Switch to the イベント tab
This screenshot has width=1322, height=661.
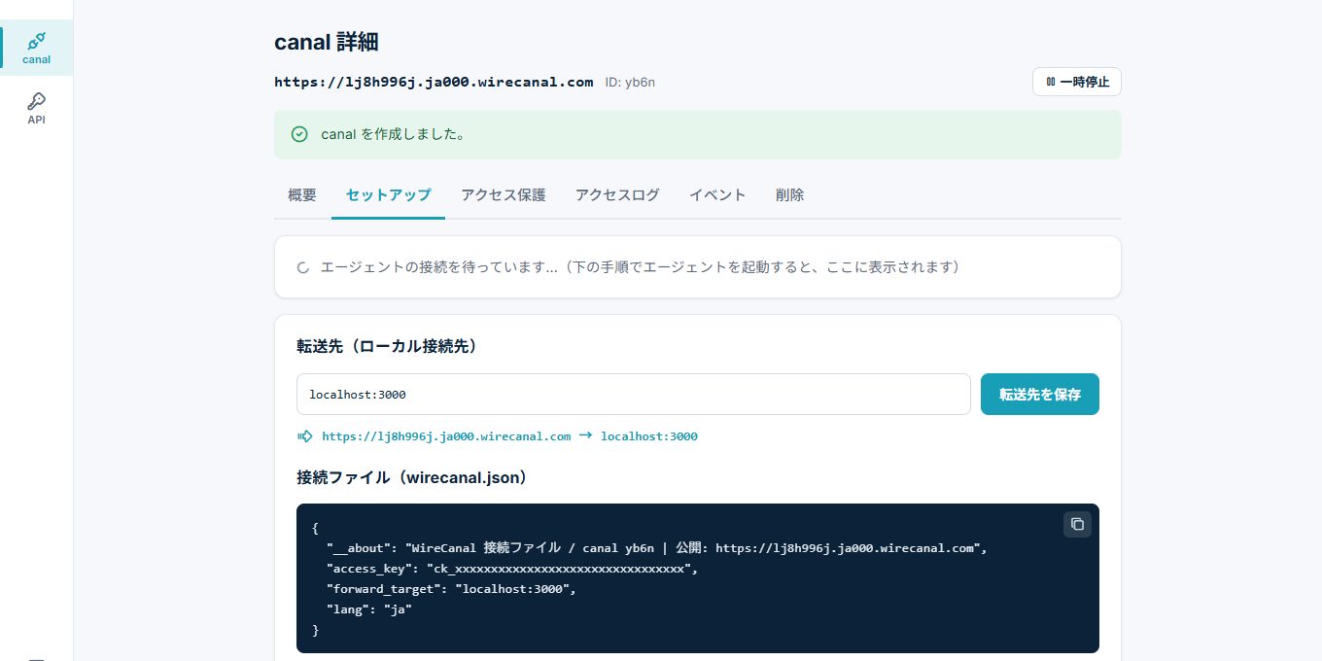(x=717, y=195)
